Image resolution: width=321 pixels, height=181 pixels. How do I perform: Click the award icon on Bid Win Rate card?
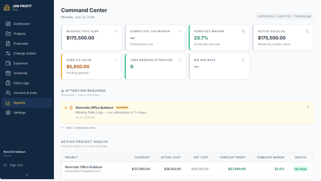[243, 60]
